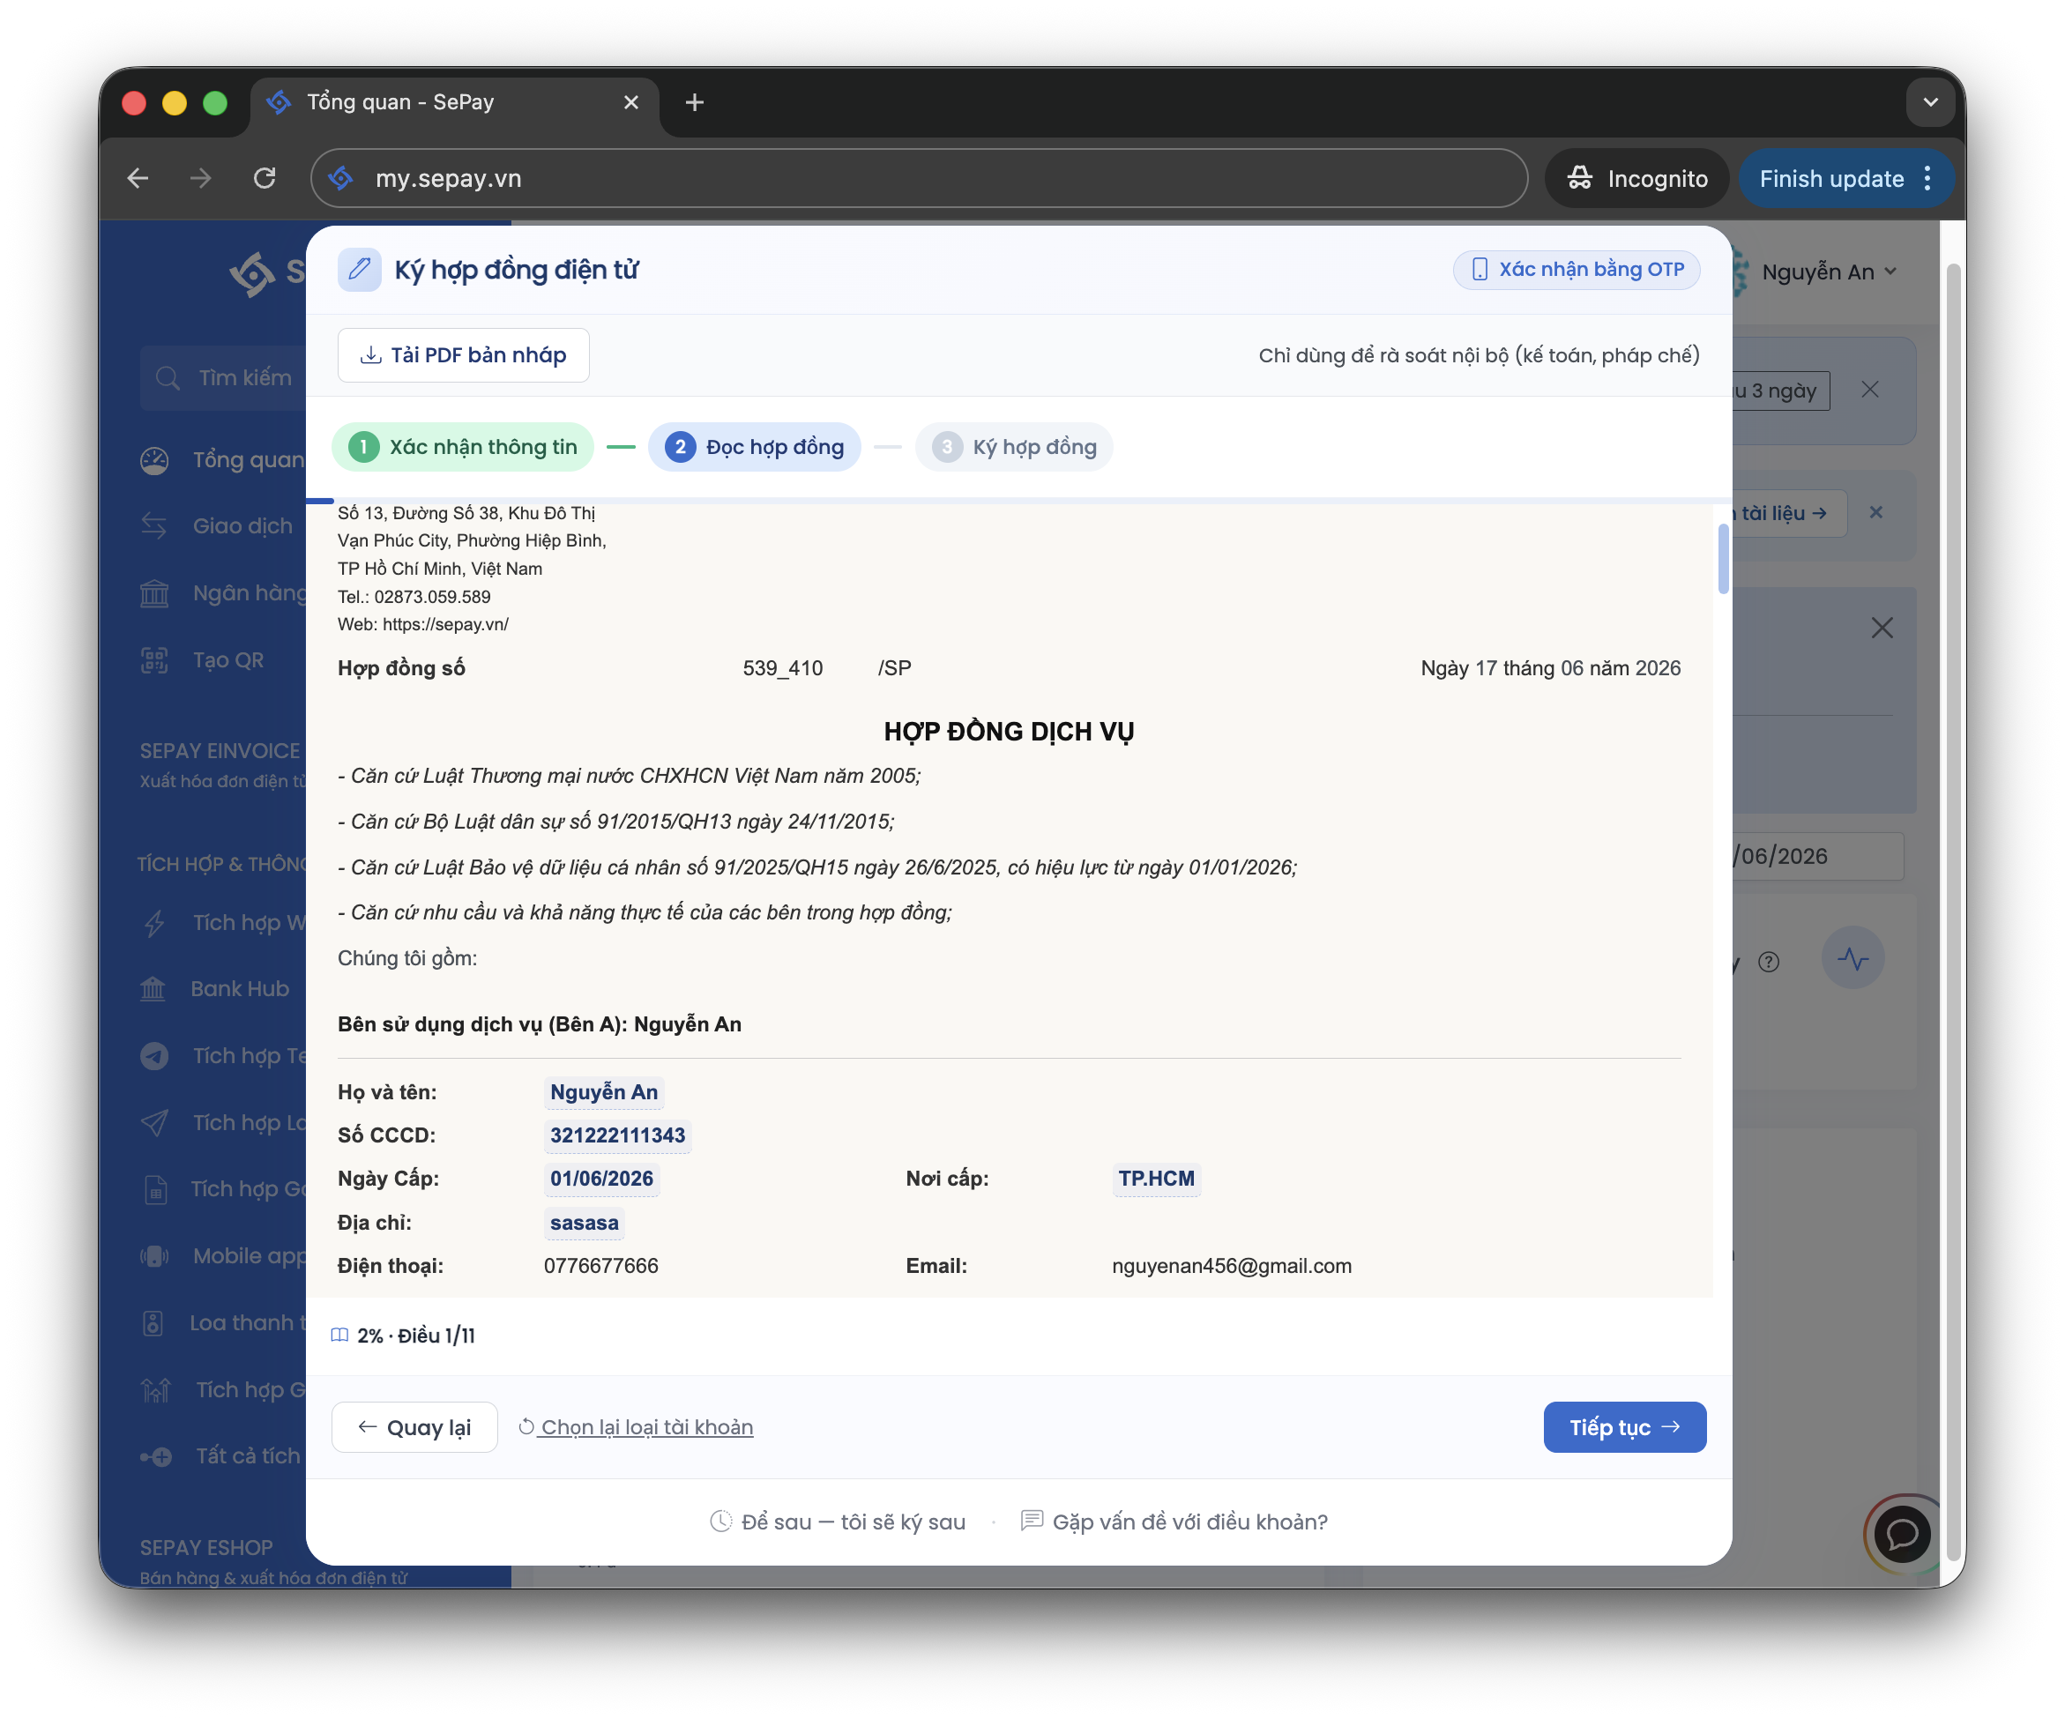Click the 01/06/2026 issue date value

point(602,1179)
